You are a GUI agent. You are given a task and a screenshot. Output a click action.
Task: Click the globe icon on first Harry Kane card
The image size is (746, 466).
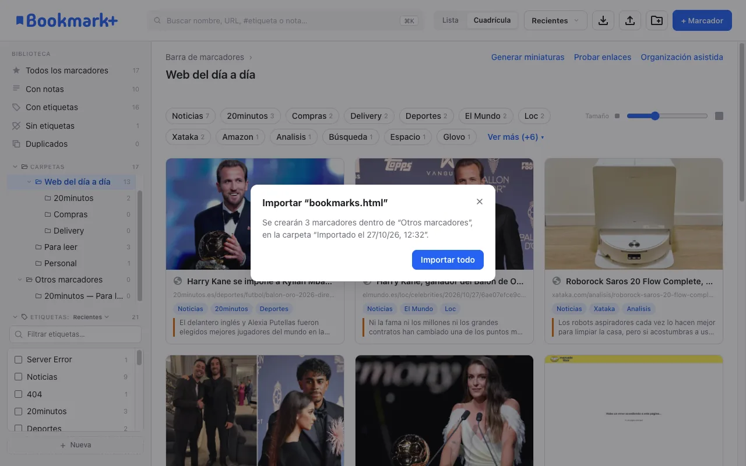(x=178, y=281)
